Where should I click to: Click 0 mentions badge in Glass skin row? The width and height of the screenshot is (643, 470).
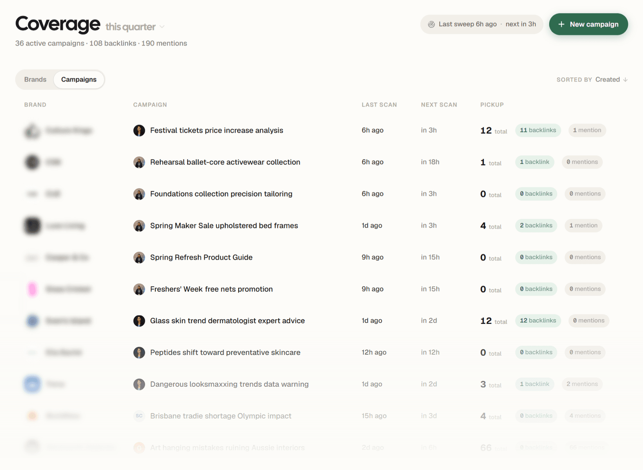click(589, 321)
